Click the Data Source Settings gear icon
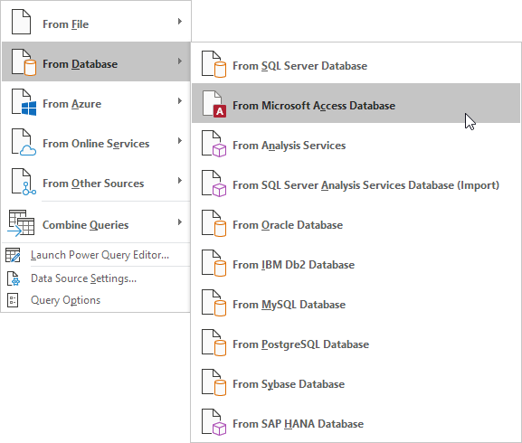The image size is (522, 443). tap(14, 278)
